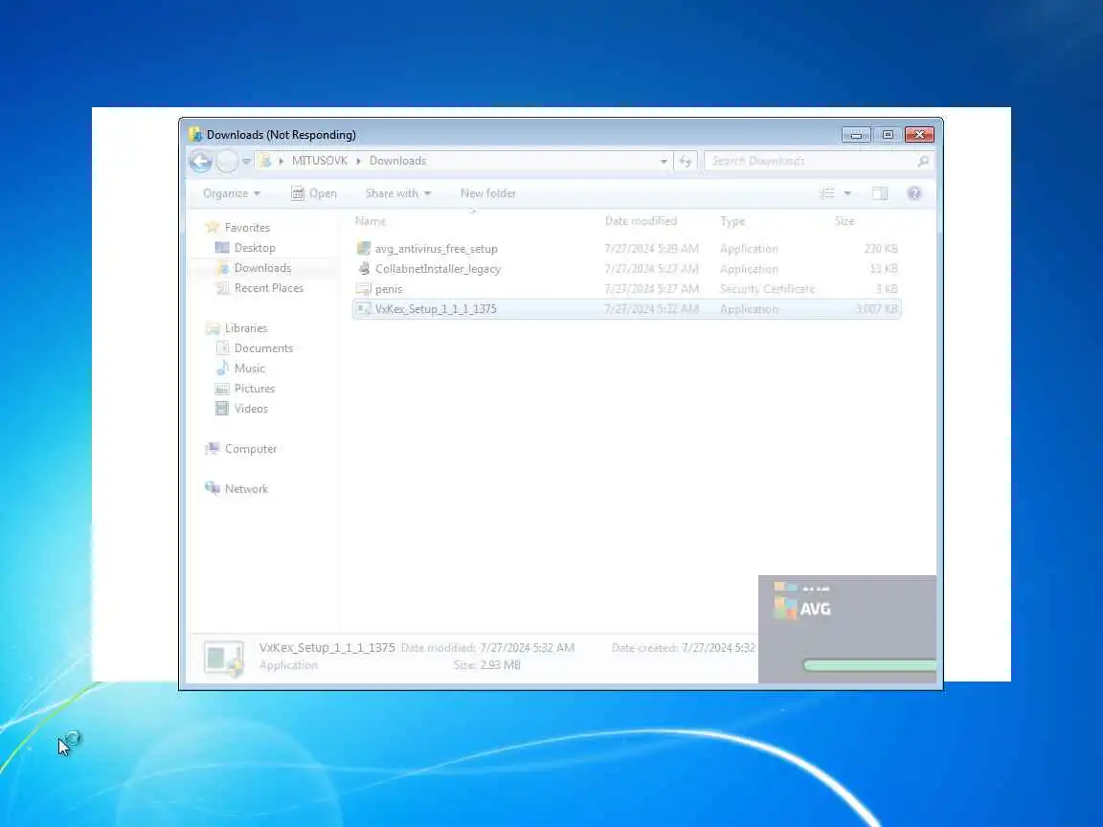The image size is (1103, 827).
Task: Create a New folder
Action: coord(487,193)
